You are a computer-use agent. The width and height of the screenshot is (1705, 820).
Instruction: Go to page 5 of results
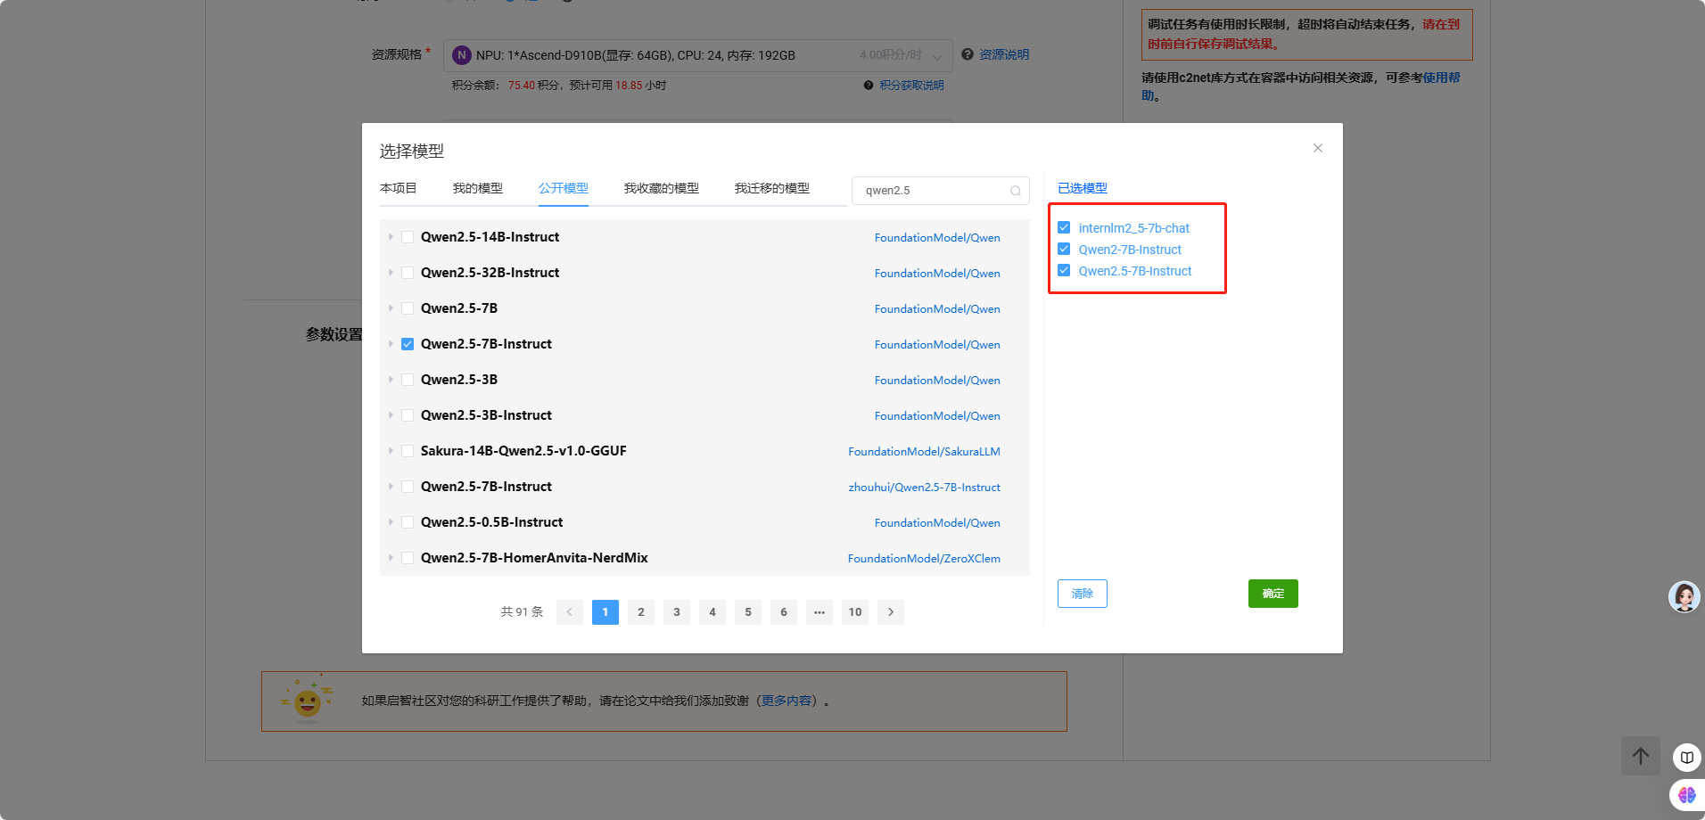[747, 612]
